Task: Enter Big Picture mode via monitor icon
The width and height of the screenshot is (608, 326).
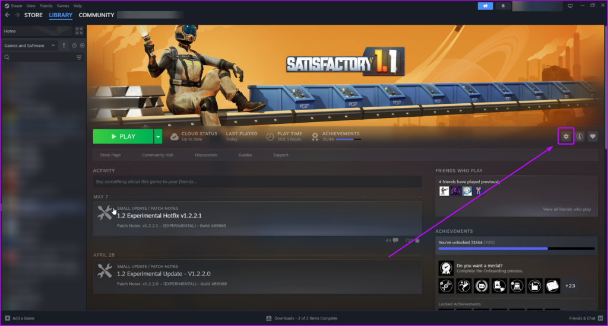Action: 570,6
